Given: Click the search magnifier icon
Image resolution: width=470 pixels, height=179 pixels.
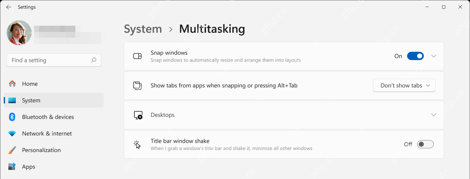Looking at the screenshot, I should point(94,60).
